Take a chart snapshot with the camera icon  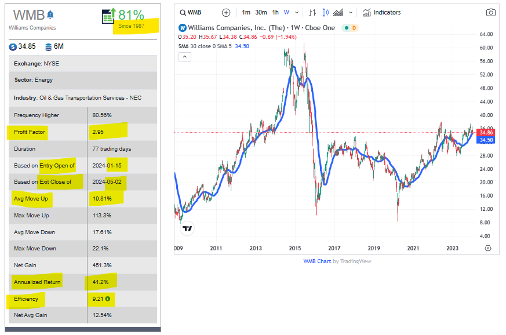point(490,13)
